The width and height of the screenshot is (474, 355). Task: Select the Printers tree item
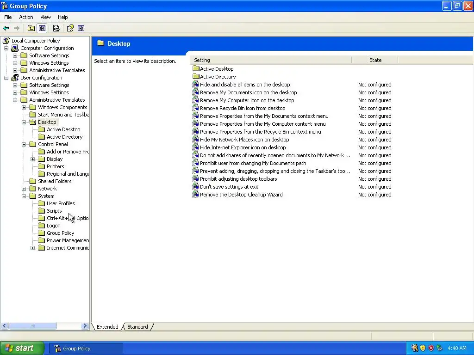56,166
